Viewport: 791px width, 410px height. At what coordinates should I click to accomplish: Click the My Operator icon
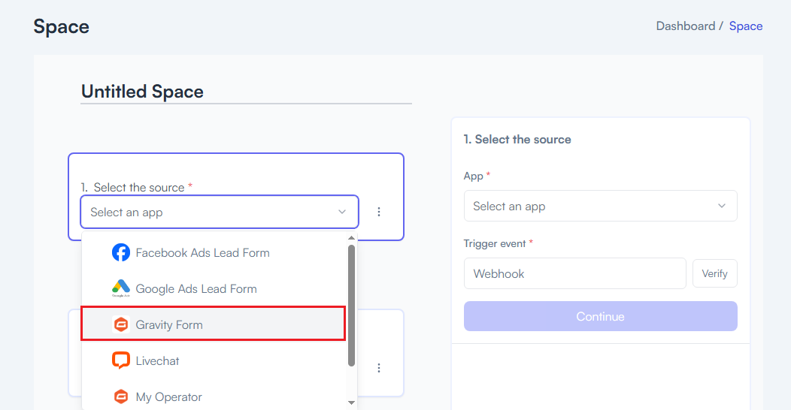tap(120, 397)
